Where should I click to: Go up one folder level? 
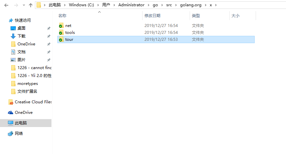[x=31, y=5]
